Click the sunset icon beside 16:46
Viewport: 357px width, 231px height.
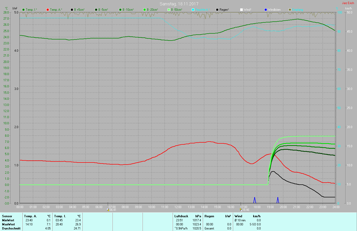point(241,210)
